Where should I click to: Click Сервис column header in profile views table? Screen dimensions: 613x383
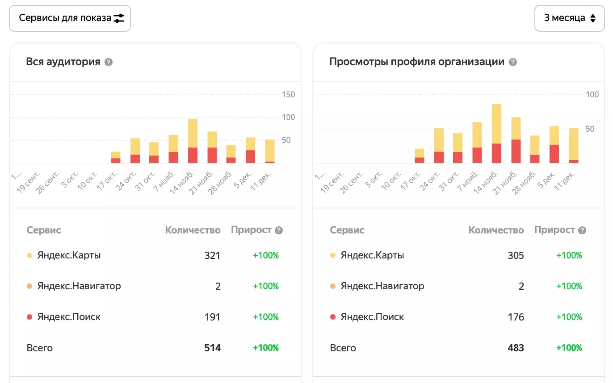coord(347,230)
